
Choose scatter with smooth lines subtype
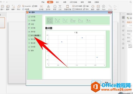point(65,21)
